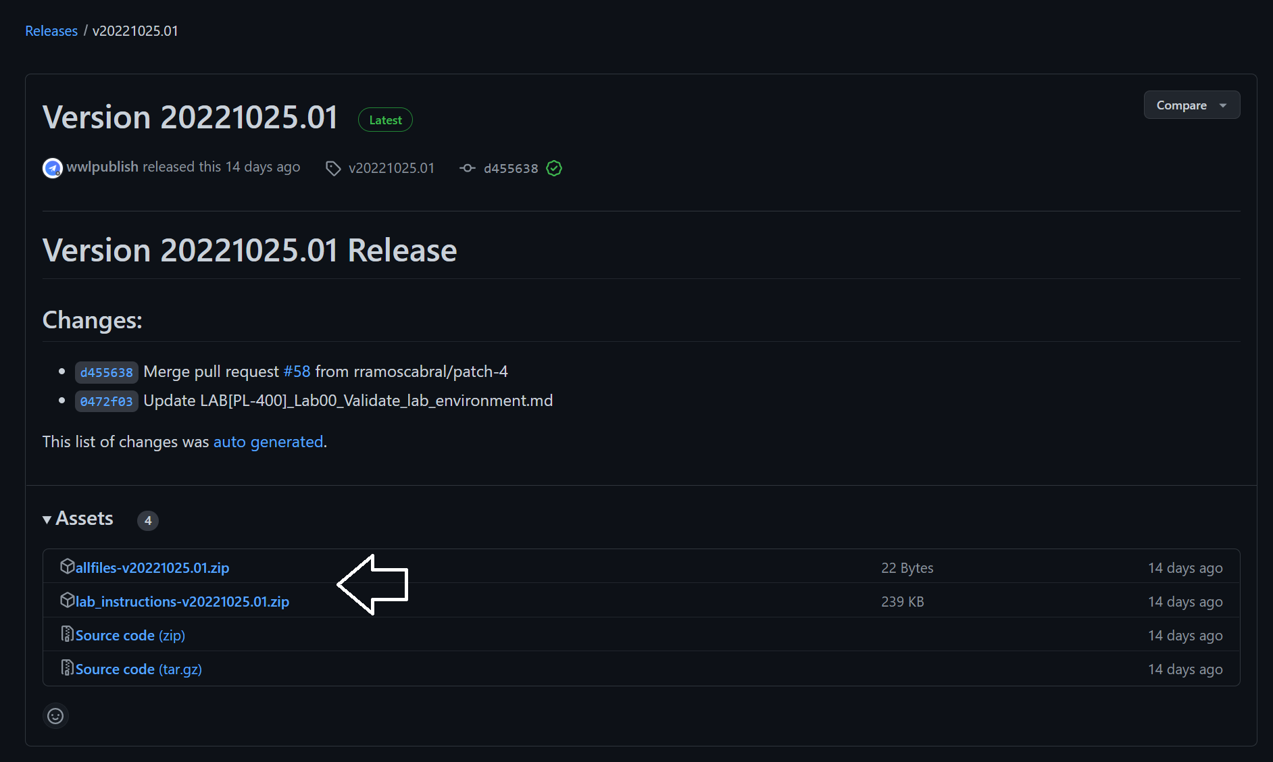
Task: Click the auto generated link
Action: [x=268, y=442]
